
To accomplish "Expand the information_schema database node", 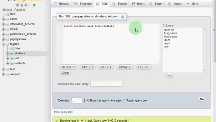I will tap(3, 24).
